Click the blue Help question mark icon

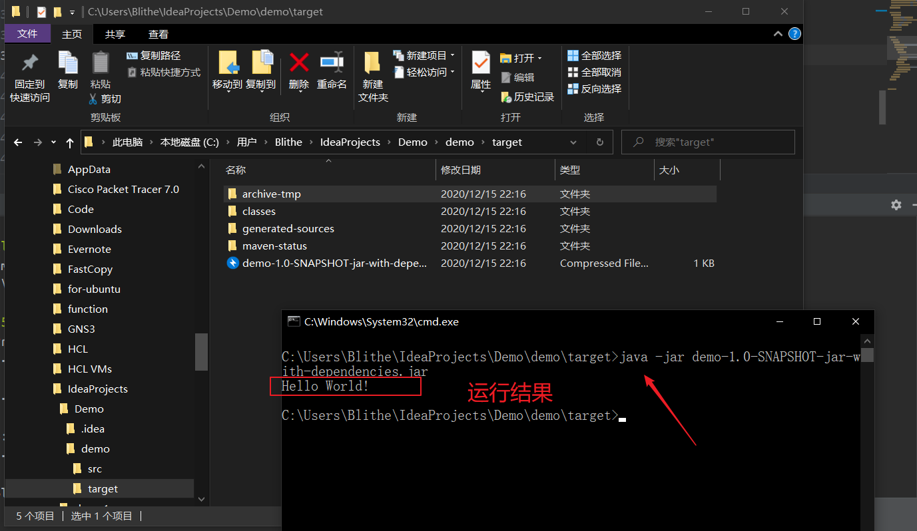coord(794,34)
